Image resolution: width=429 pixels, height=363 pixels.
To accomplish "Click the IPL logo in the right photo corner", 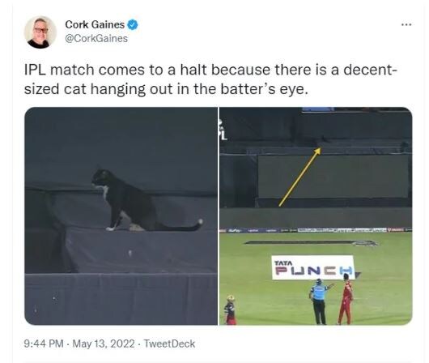I will pyautogui.click(x=223, y=130).
